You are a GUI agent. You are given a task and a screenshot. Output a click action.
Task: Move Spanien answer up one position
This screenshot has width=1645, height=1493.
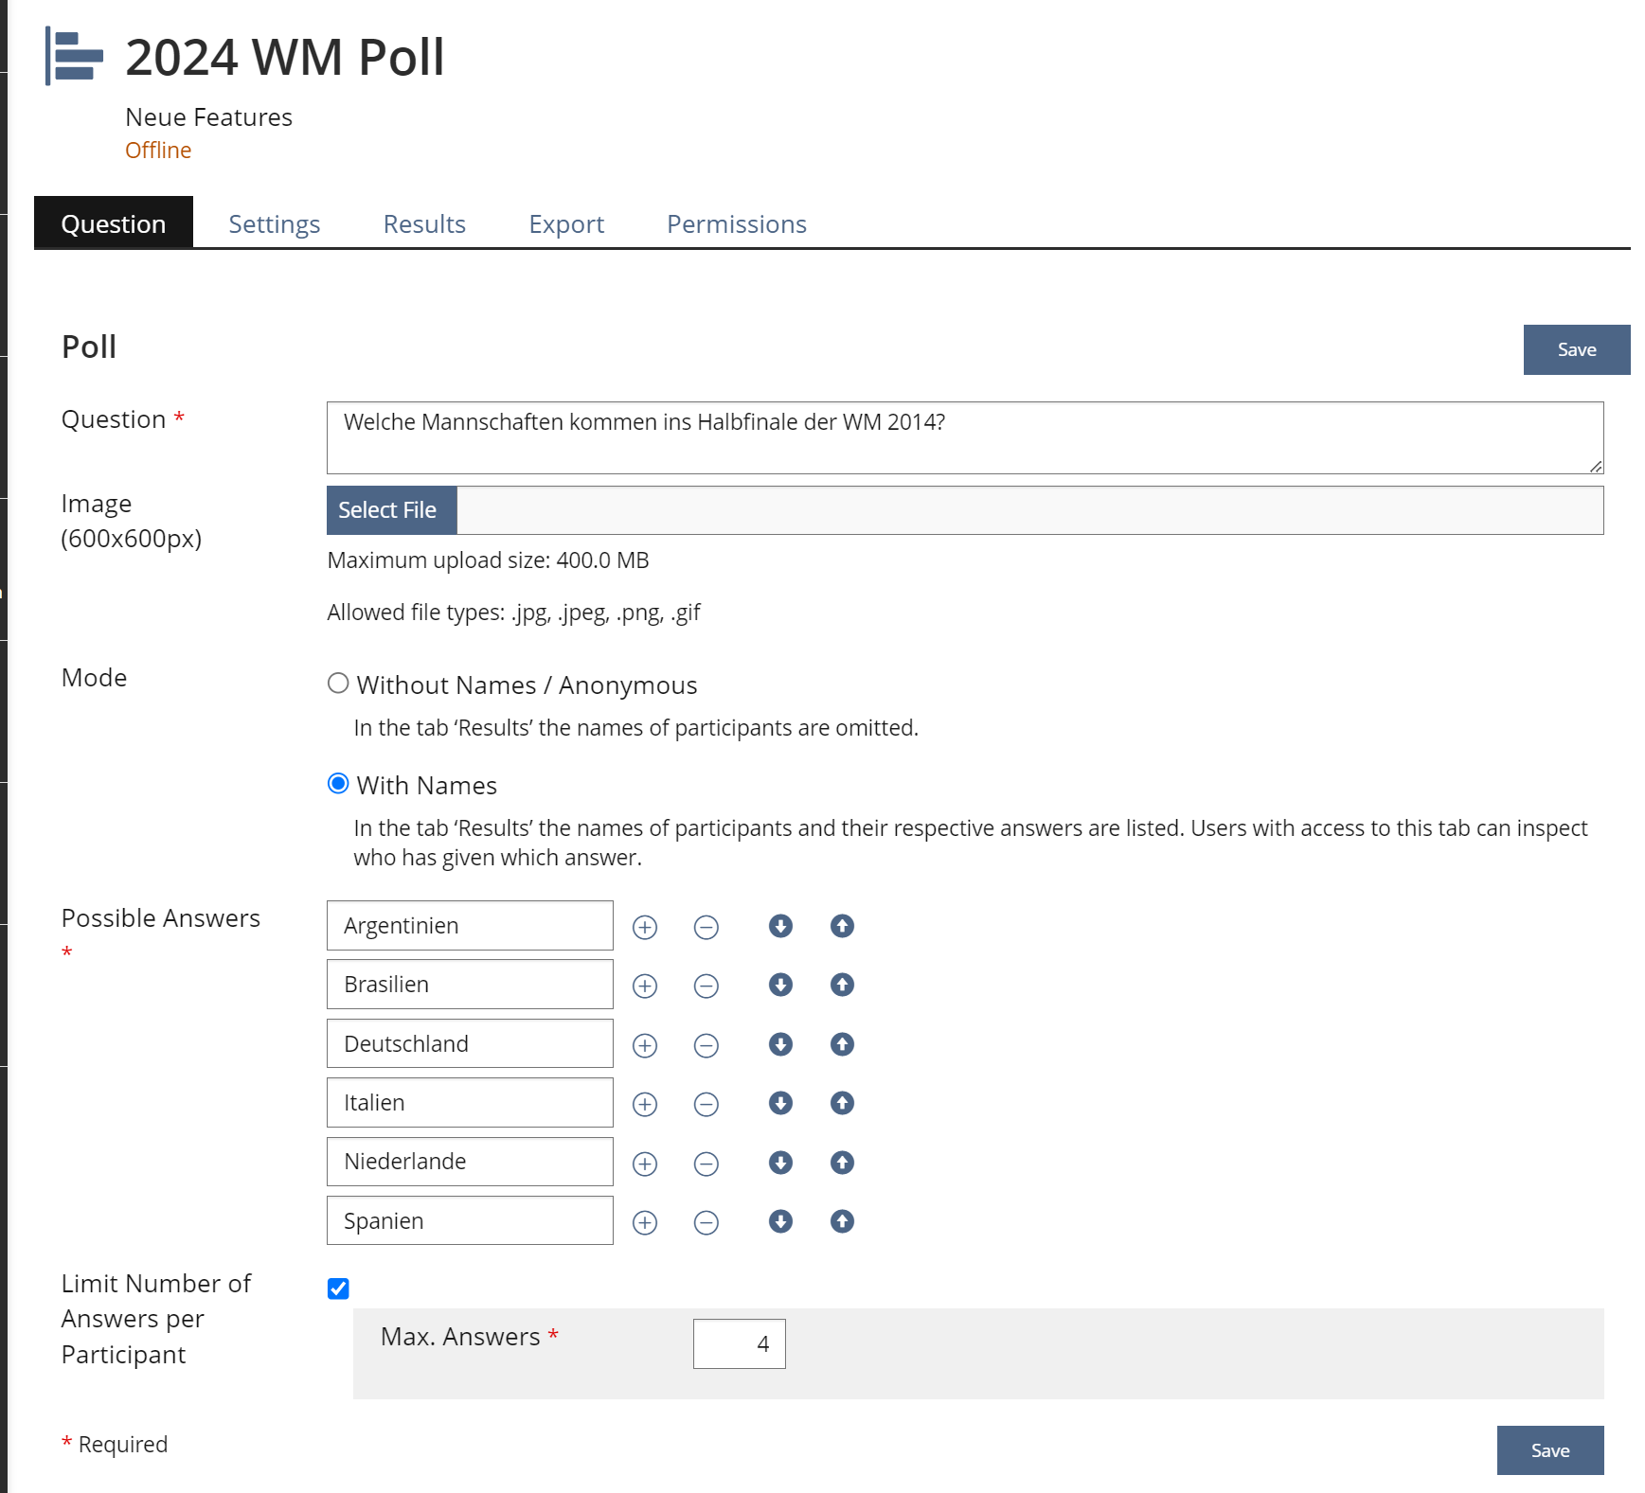pos(842,1221)
